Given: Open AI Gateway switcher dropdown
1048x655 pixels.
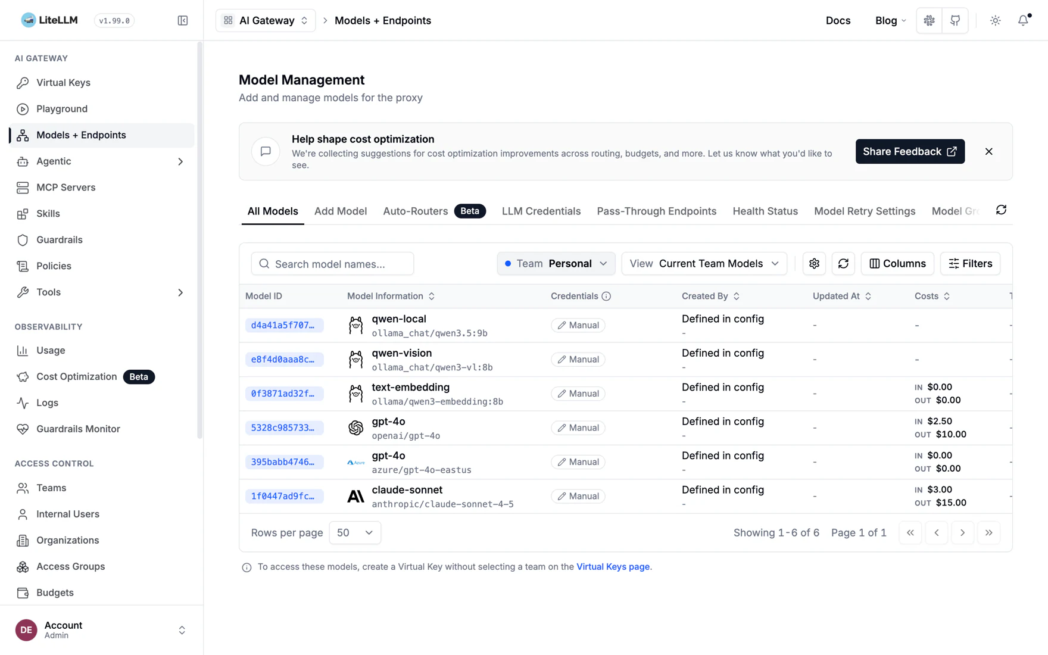Looking at the screenshot, I should point(266,20).
